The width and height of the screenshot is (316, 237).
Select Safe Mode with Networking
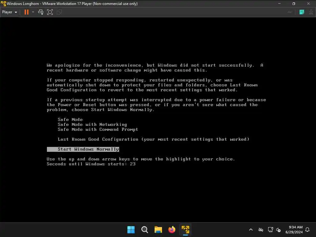92,125
